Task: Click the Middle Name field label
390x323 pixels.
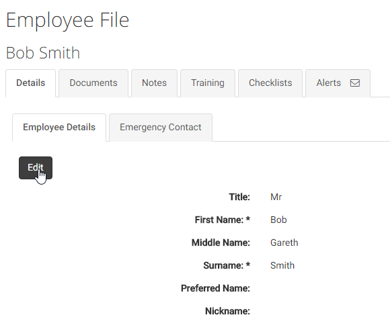Action: 221,242
